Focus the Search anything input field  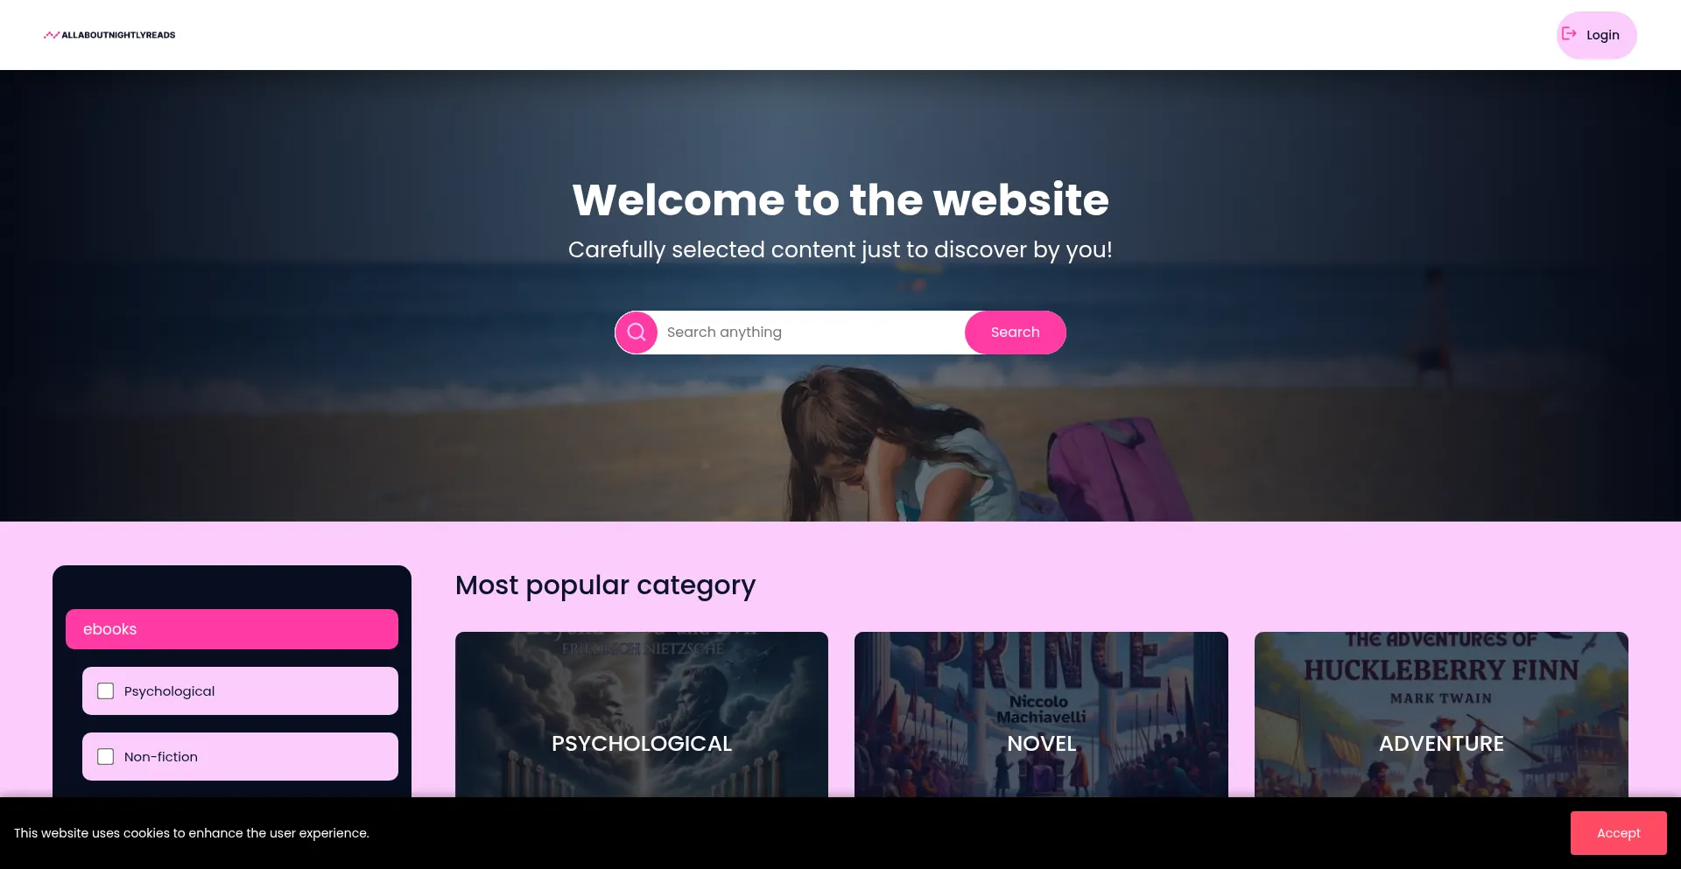[x=811, y=333]
